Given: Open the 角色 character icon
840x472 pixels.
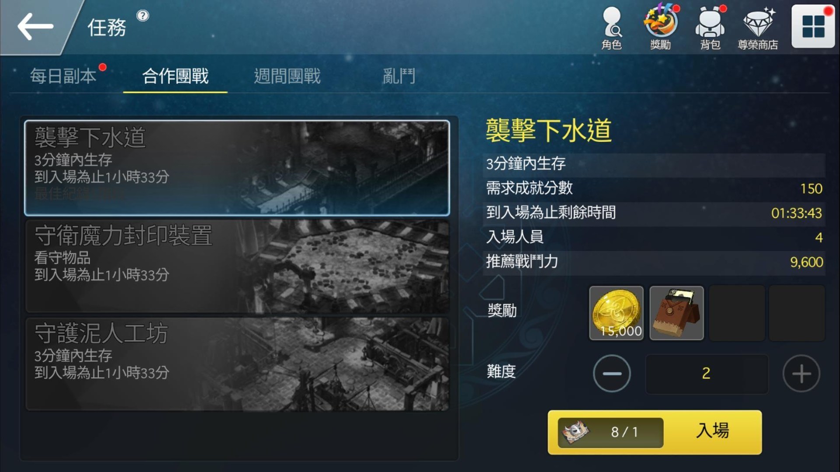Looking at the screenshot, I should [x=612, y=28].
